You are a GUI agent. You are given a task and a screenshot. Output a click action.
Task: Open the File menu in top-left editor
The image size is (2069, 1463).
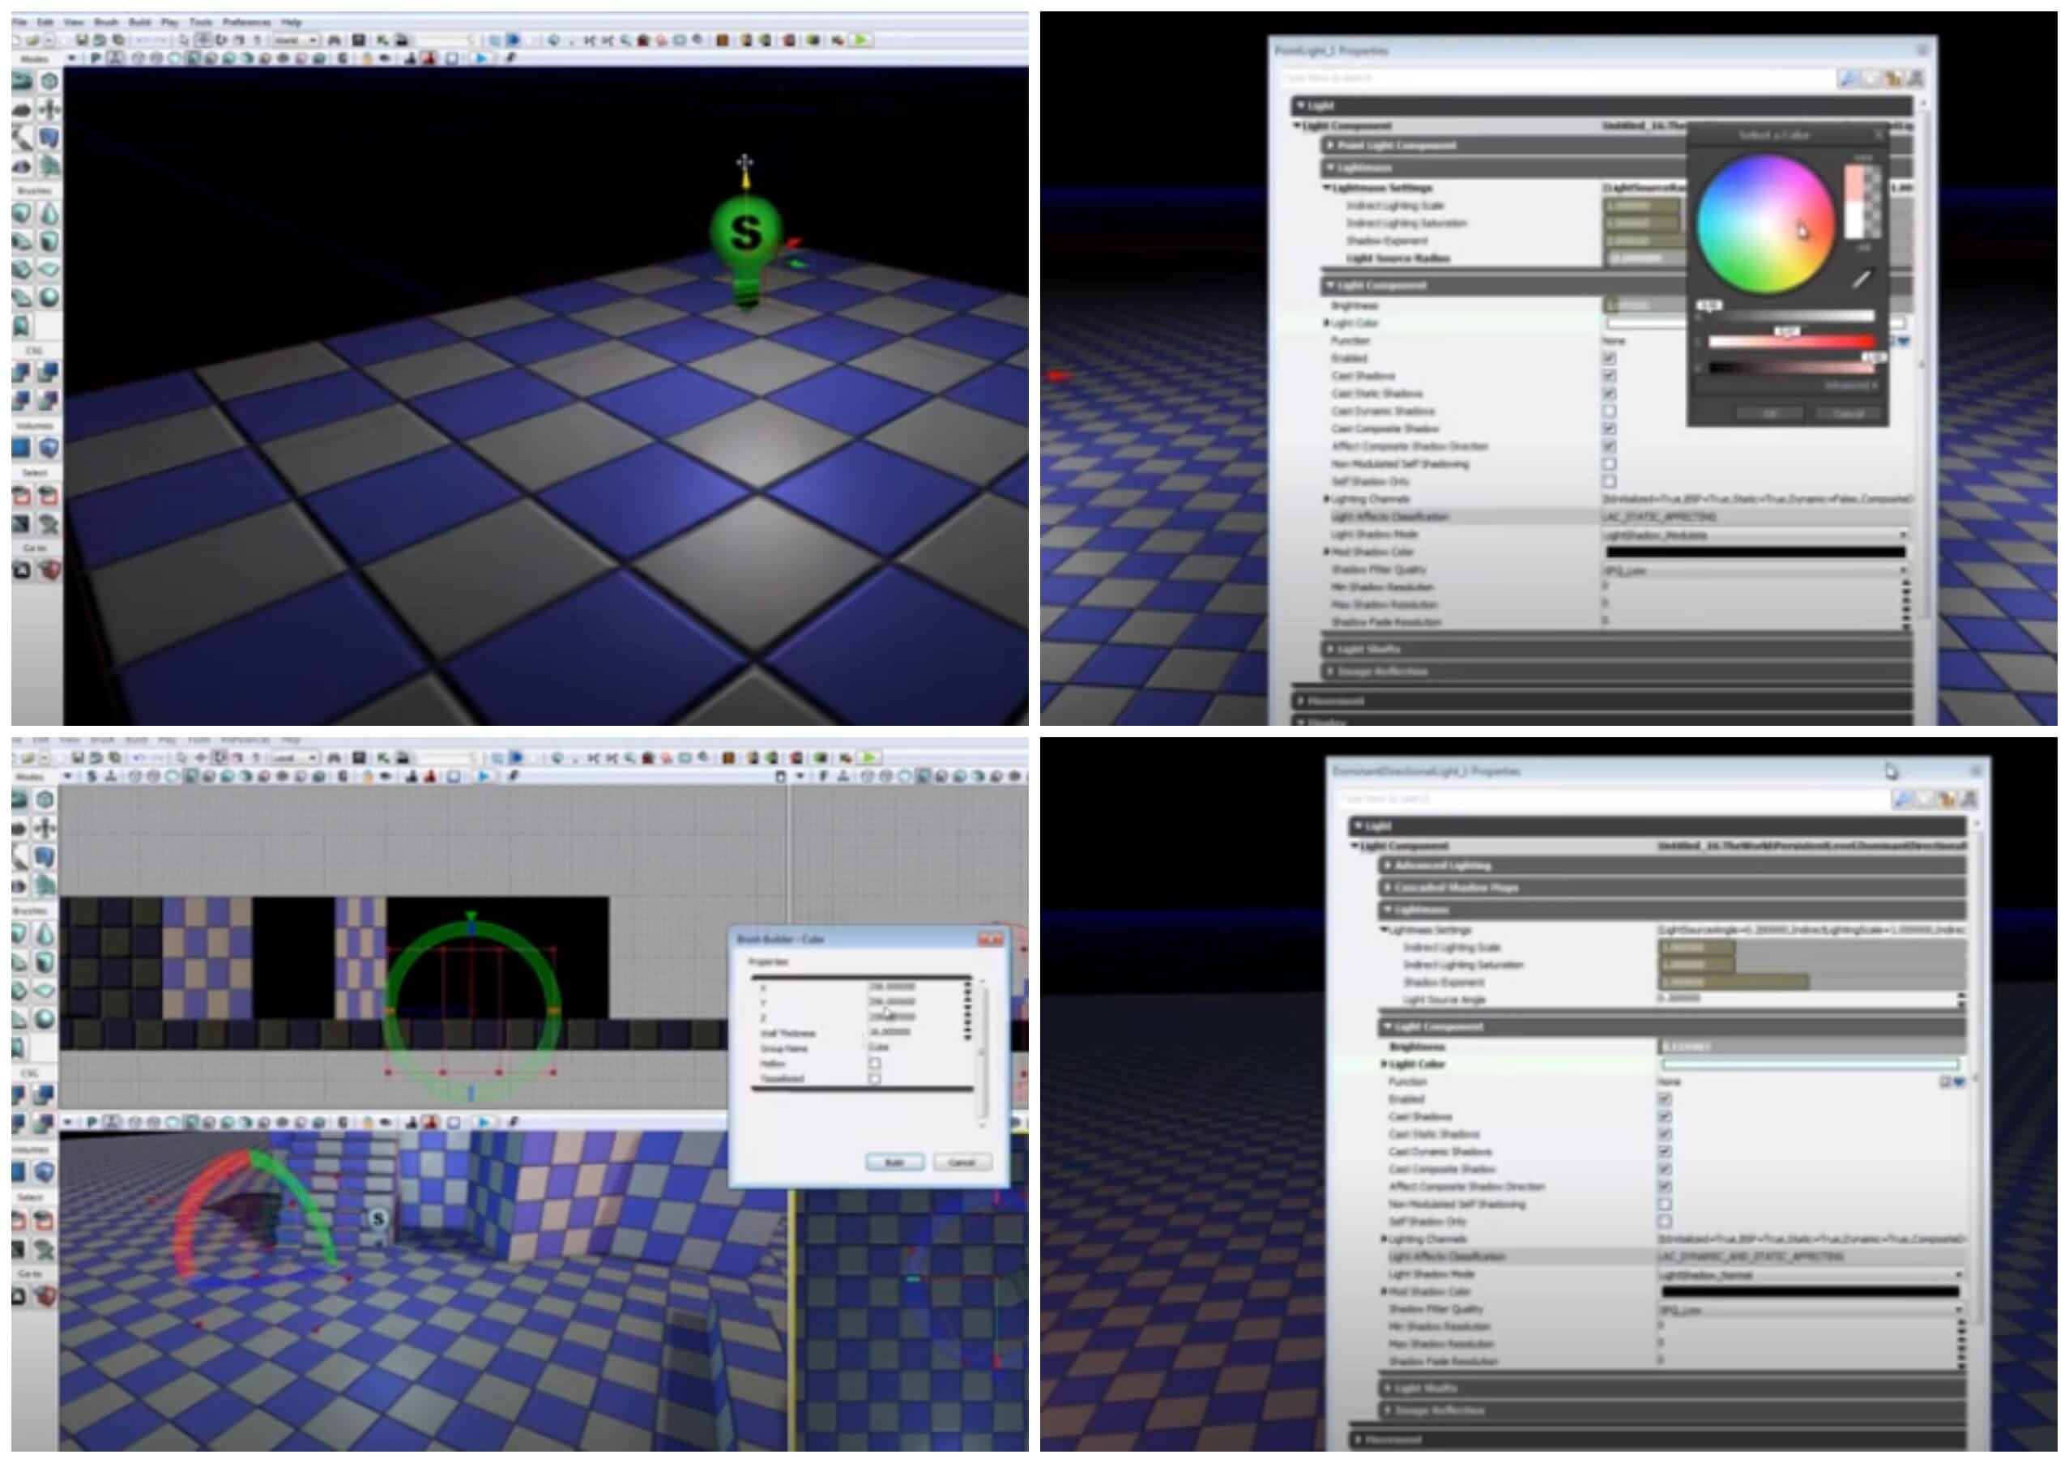19,22
